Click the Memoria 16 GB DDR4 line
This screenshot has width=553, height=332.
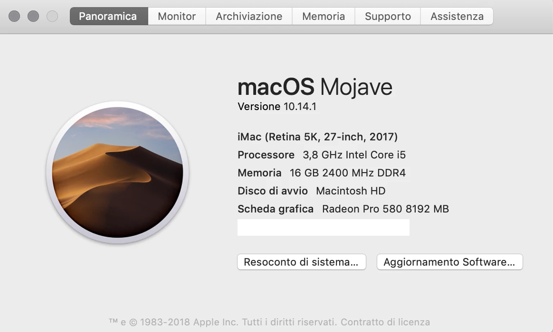click(x=322, y=173)
